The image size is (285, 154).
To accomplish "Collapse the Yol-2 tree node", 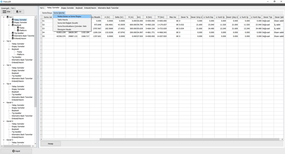I will coord(4,41).
